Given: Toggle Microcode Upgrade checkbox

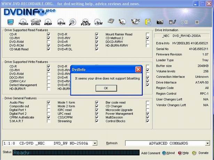Looking at the screenshot, I should 148,110.
